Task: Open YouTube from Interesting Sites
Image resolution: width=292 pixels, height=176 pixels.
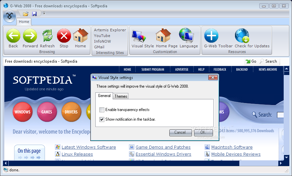Action: tap(102, 36)
